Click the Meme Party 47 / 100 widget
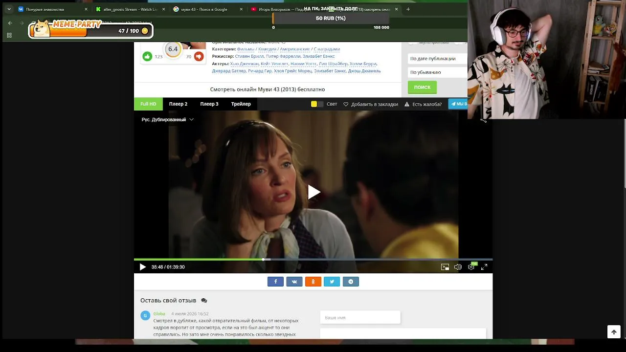The height and width of the screenshot is (352, 626). tap(91, 29)
